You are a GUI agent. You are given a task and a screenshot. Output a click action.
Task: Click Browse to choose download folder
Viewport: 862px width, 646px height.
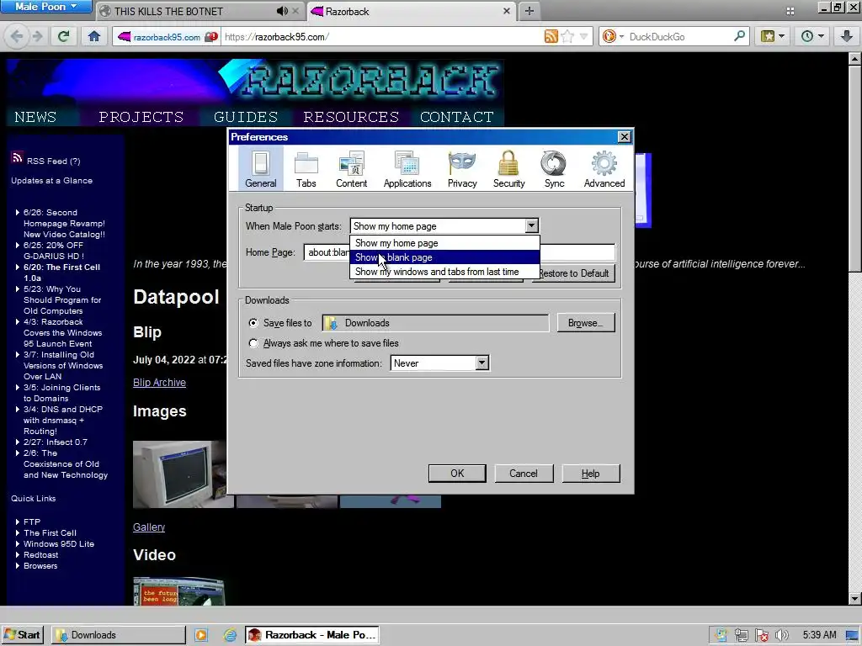click(x=586, y=323)
